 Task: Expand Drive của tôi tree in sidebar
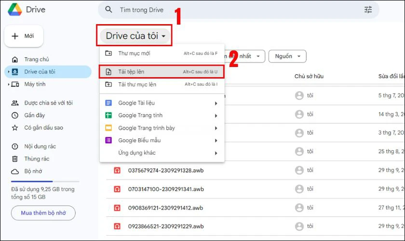(9, 72)
